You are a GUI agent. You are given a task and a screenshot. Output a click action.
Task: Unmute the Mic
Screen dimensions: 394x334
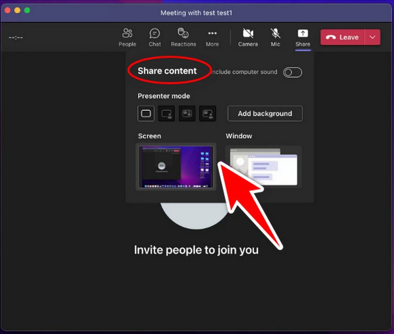pos(276,37)
